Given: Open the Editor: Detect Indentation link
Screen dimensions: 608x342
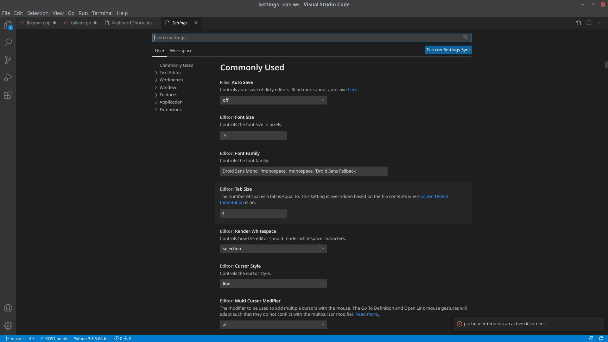Looking at the screenshot, I should (434, 196).
